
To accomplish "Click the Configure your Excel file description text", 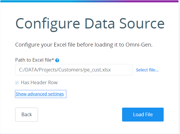I will coord(84,45).
